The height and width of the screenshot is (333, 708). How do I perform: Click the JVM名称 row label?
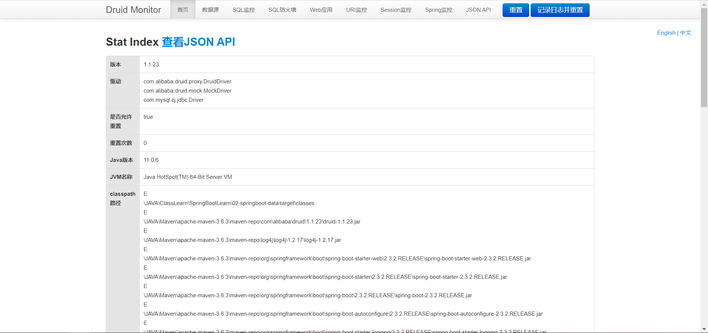tap(121, 177)
